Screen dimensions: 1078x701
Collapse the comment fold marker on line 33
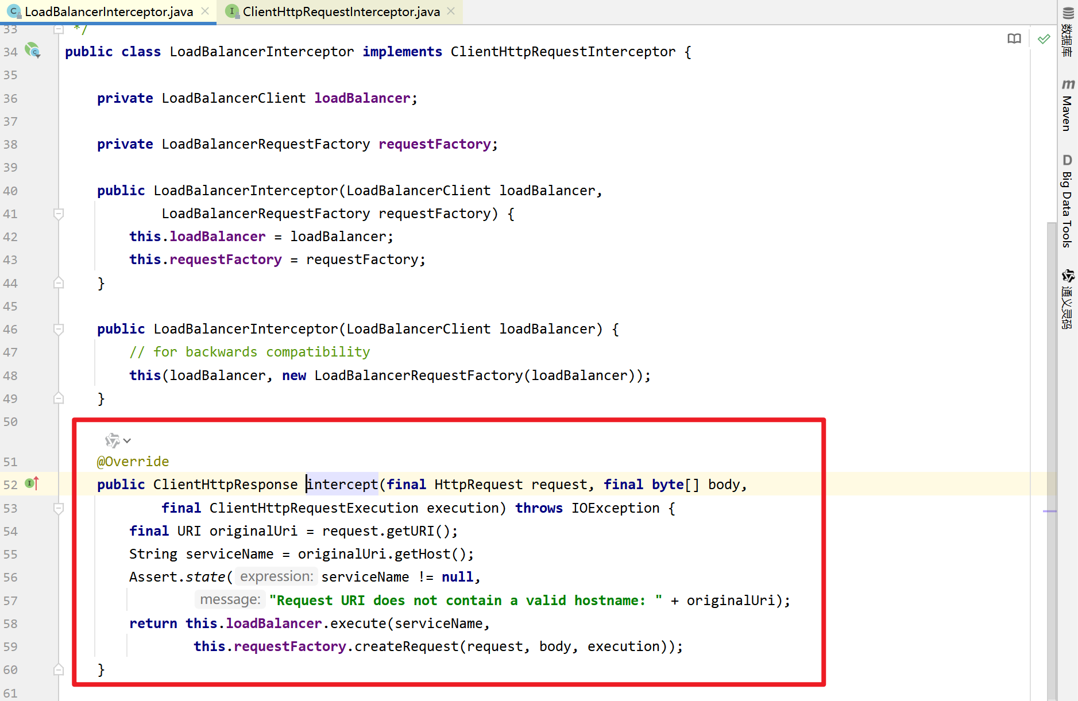point(58,29)
